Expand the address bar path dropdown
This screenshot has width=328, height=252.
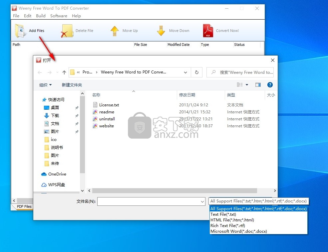point(185,72)
